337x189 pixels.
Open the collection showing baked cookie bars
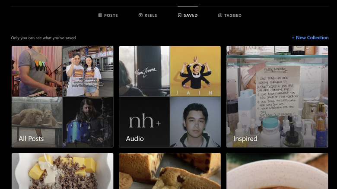(x=170, y=171)
